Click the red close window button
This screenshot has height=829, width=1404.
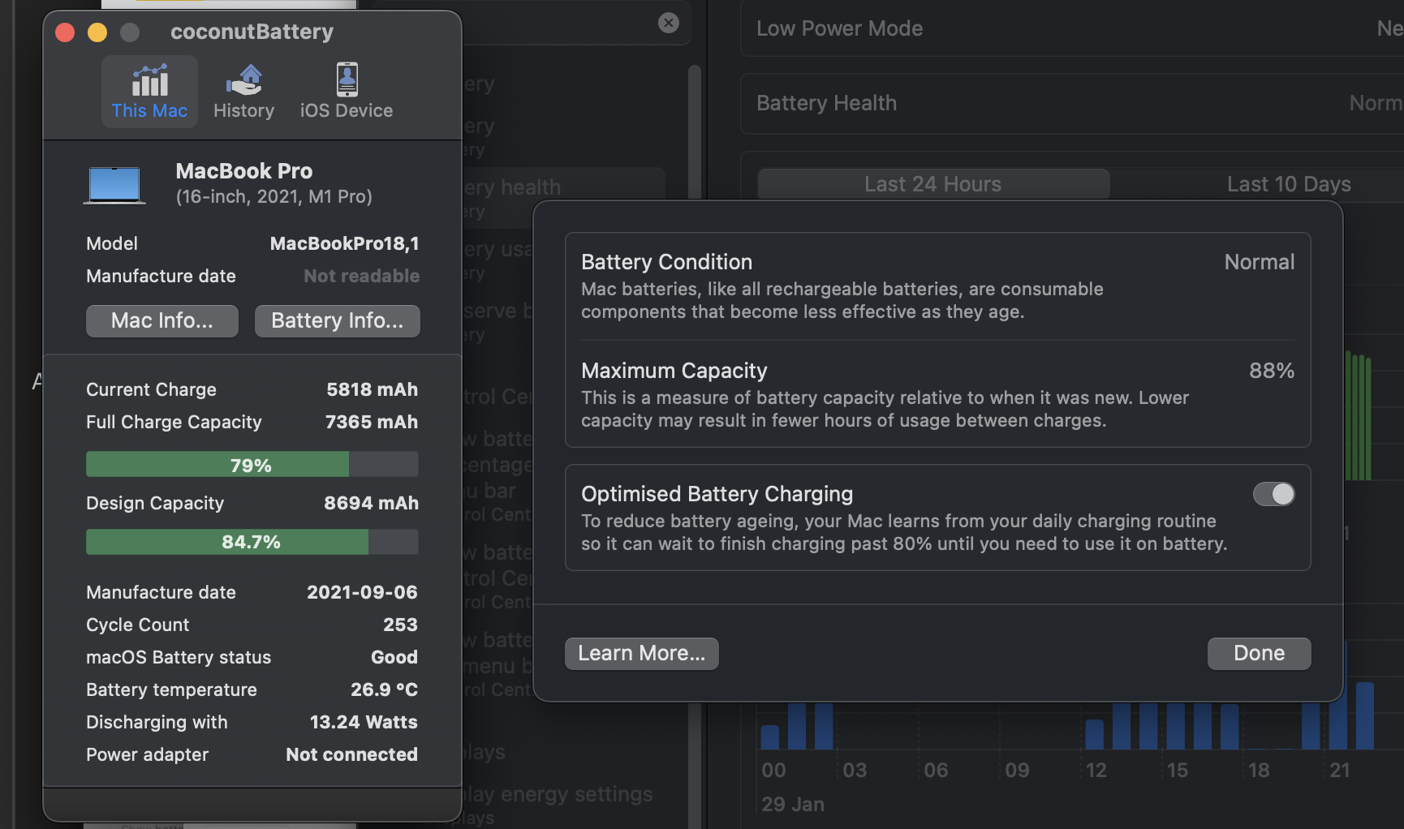click(x=65, y=32)
